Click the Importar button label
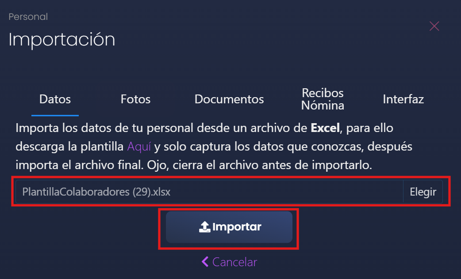 pos(237,227)
